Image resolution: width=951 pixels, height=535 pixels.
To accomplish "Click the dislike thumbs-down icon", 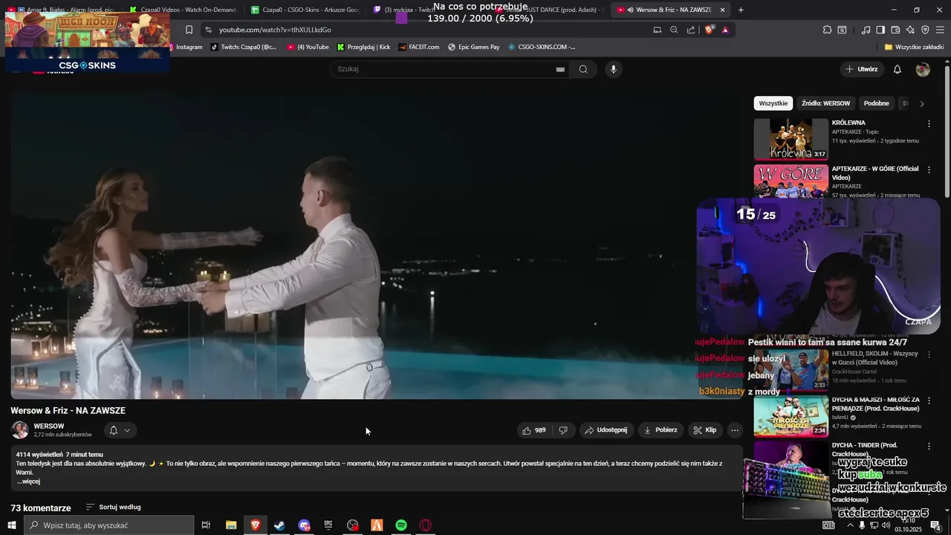I will pos(563,430).
